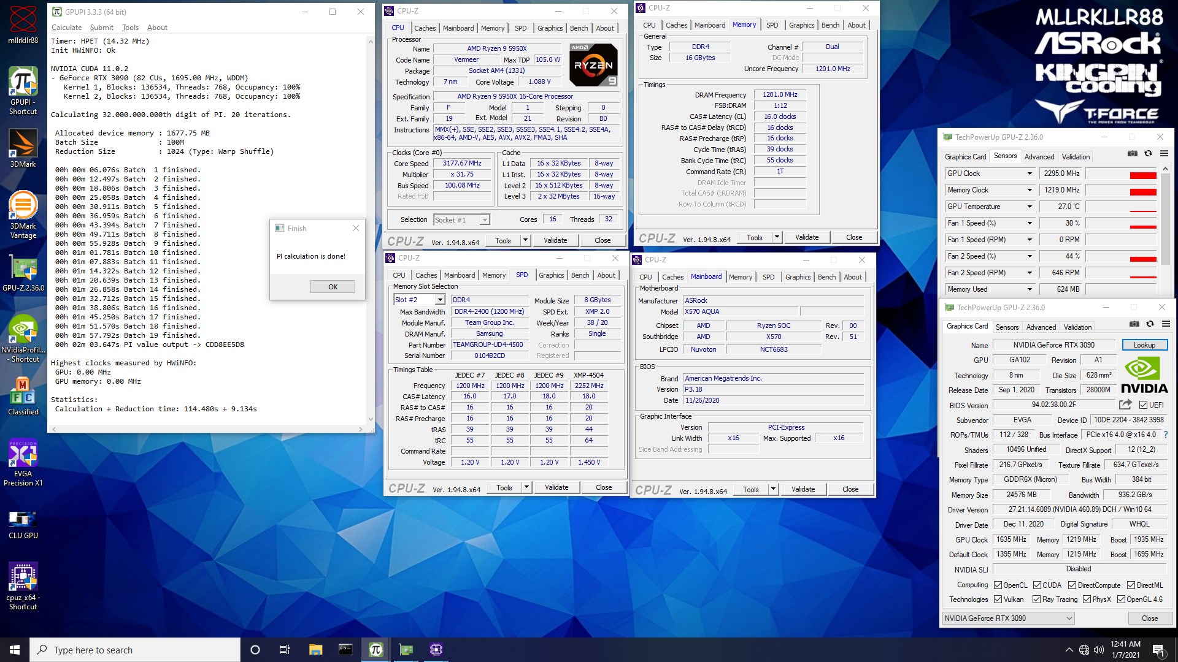Switch to Validation tab in GPU-Z Graphics Card window
The image size is (1178, 662).
click(1077, 327)
